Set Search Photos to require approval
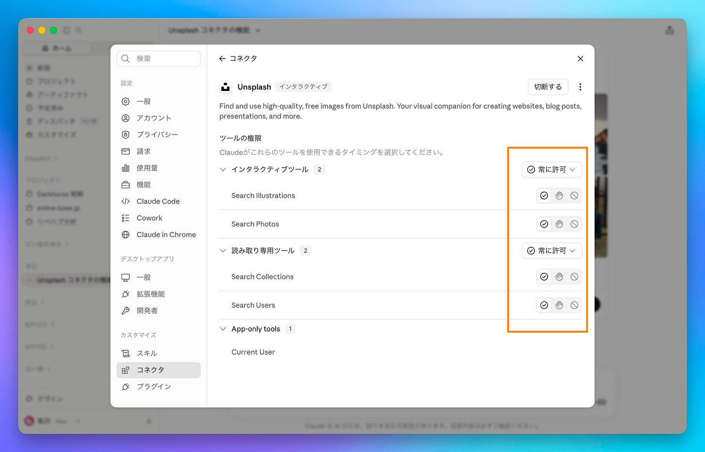The width and height of the screenshot is (705, 452). (559, 224)
